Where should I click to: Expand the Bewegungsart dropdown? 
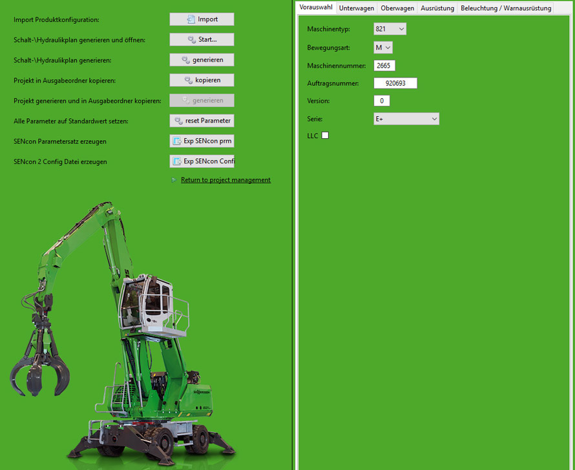pyautogui.click(x=384, y=48)
